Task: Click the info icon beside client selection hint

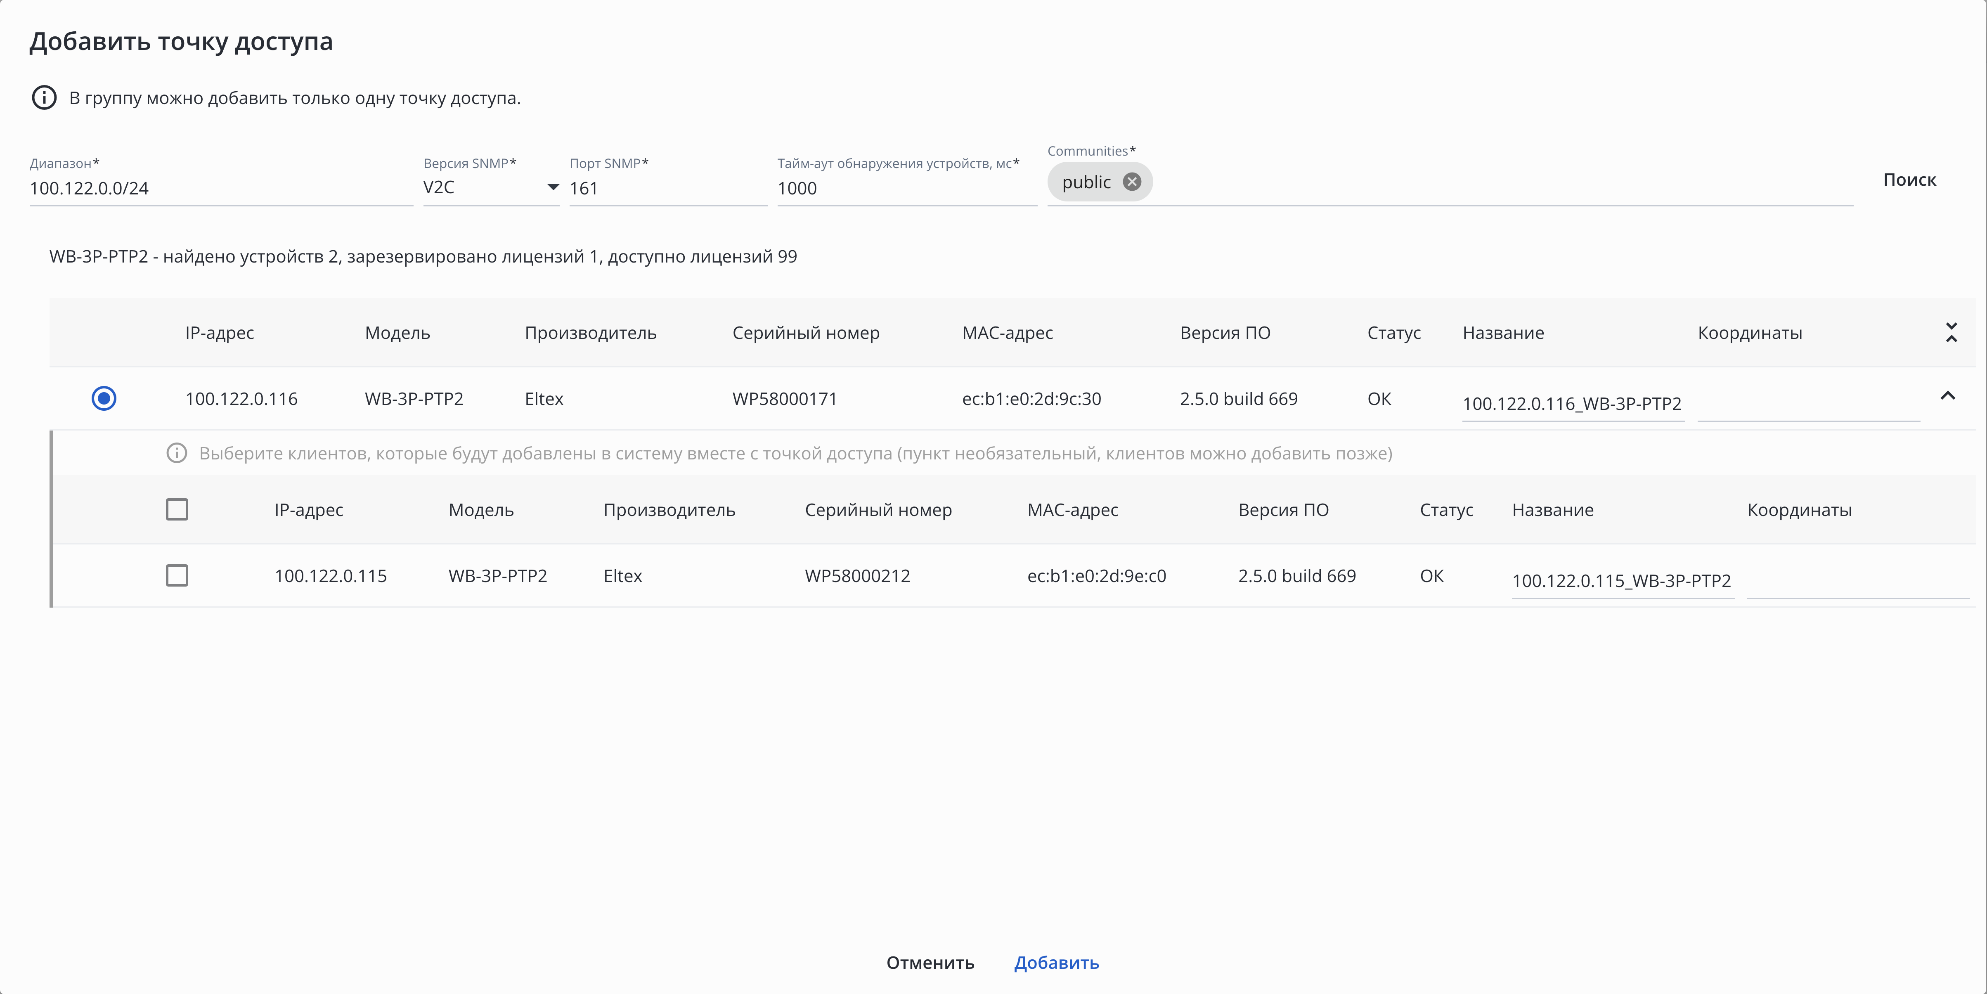Action: [x=177, y=453]
